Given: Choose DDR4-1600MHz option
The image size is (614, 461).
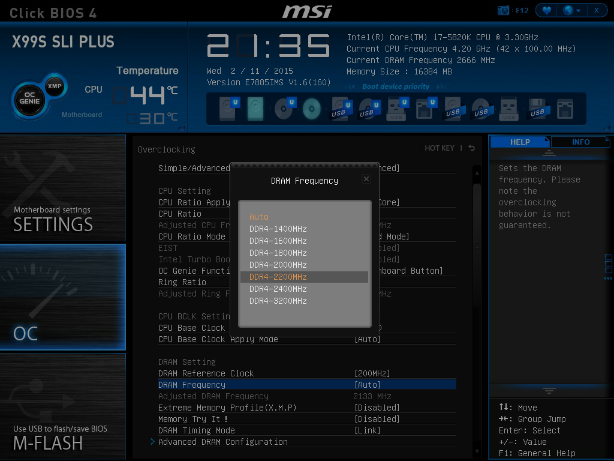Looking at the screenshot, I should (x=304, y=241).
